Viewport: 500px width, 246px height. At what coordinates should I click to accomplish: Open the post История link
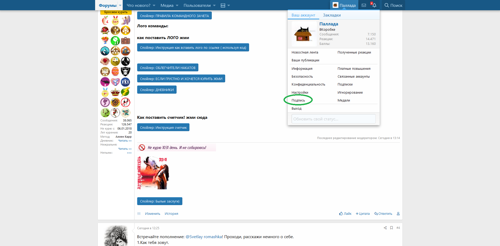click(x=171, y=214)
